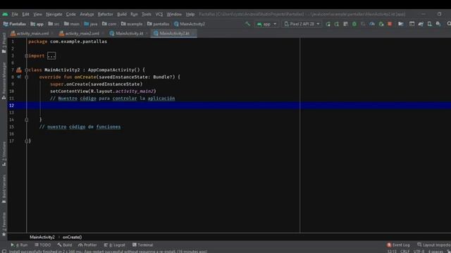Click the MainActivity2 breadcrumb in navigation bar
Image resolution: width=451 pixels, height=253 pixels.
click(x=190, y=24)
